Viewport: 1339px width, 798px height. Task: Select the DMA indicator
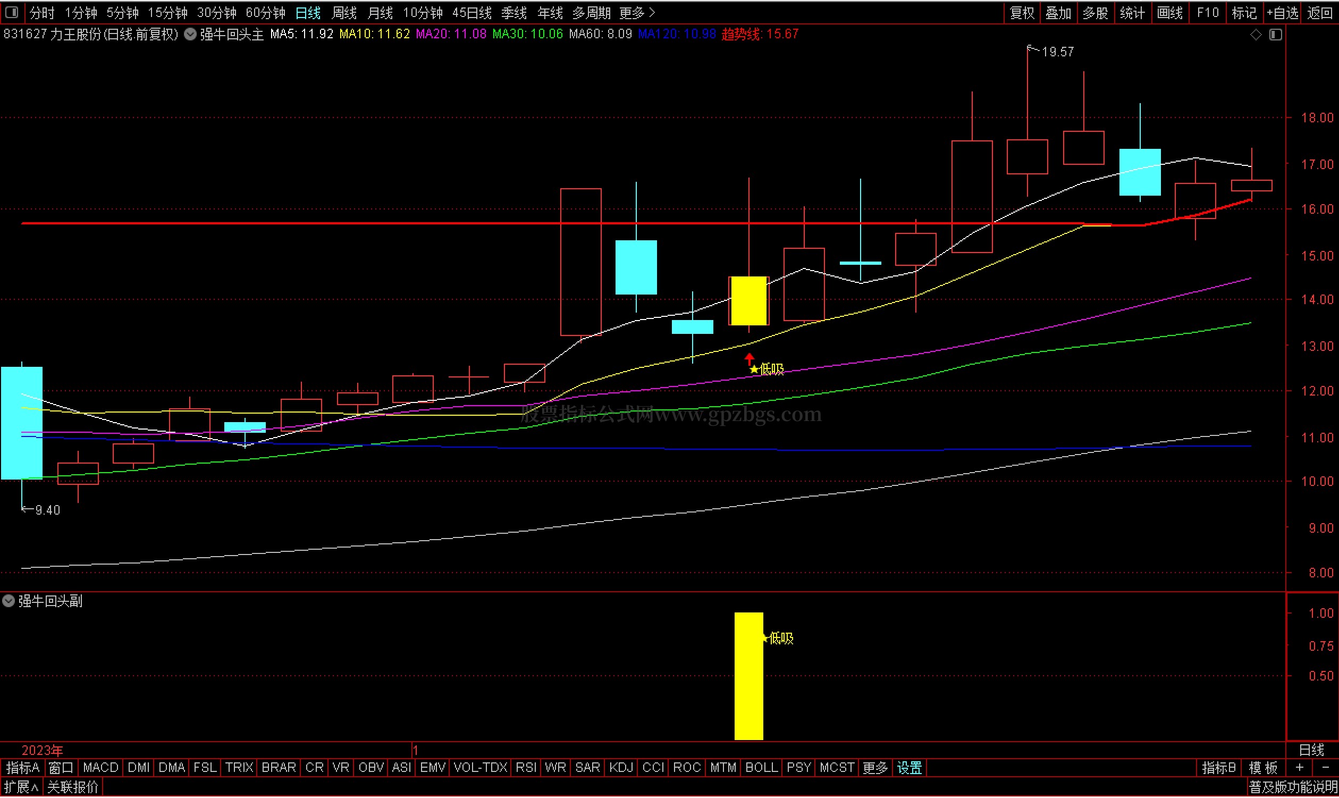[172, 768]
